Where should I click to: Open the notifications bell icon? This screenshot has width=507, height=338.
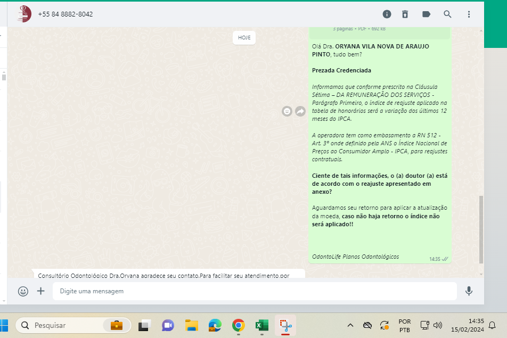[x=492, y=325]
